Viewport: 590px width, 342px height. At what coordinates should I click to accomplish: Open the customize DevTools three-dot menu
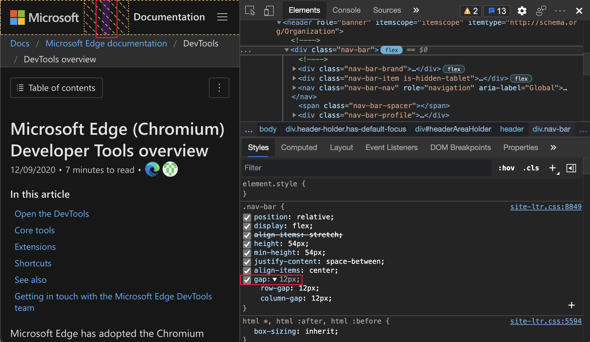[x=560, y=10]
